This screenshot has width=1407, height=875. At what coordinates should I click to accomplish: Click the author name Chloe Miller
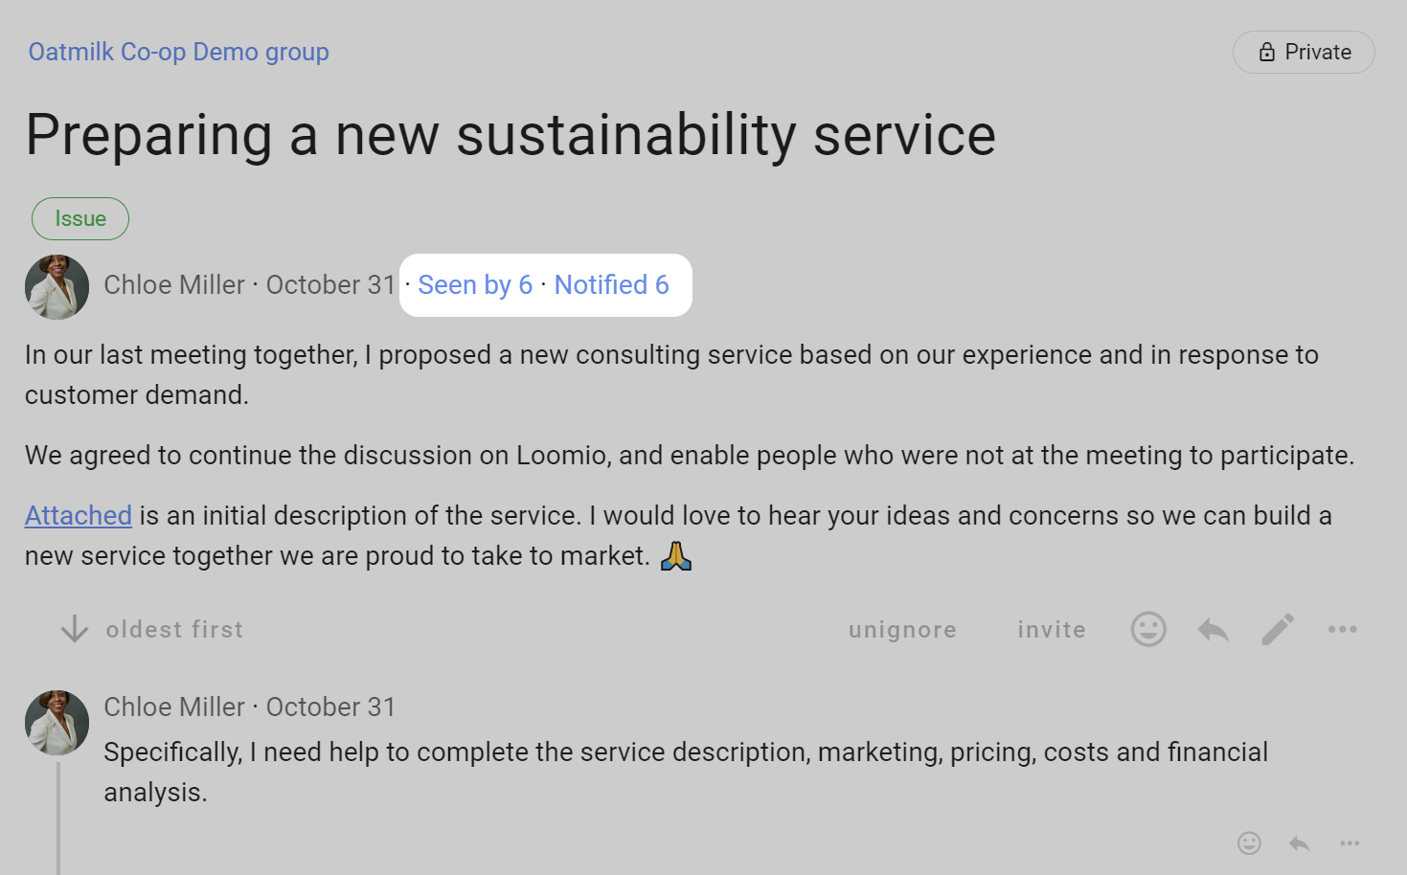tap(174, 284)
